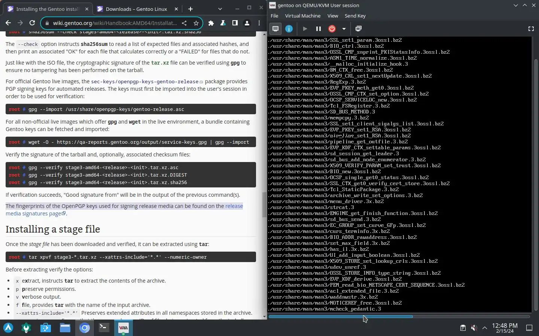The width and height of the screenshot is (539, 336).
Task: Show virtual hardware details info icon
Action: [x=289, y=29]
